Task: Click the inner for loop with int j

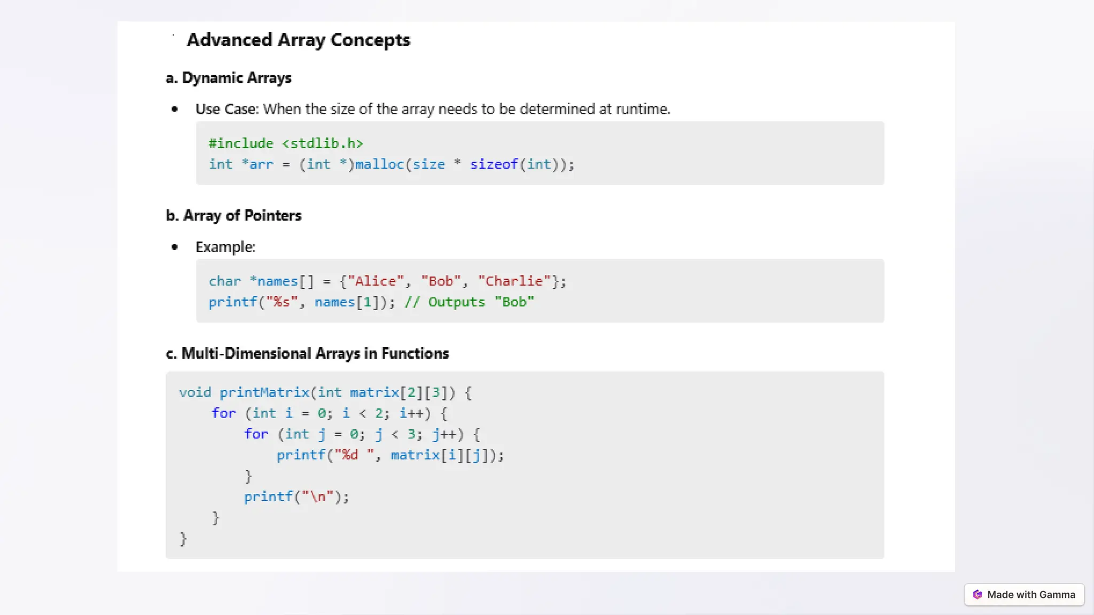Action: pyautogui.click(x=362, y=435)
